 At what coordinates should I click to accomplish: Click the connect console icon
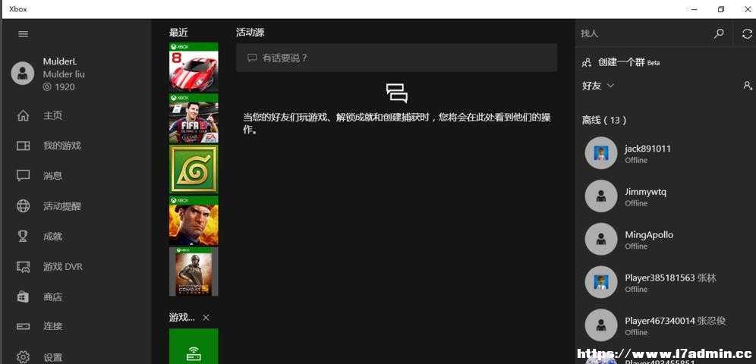(23, 326)
